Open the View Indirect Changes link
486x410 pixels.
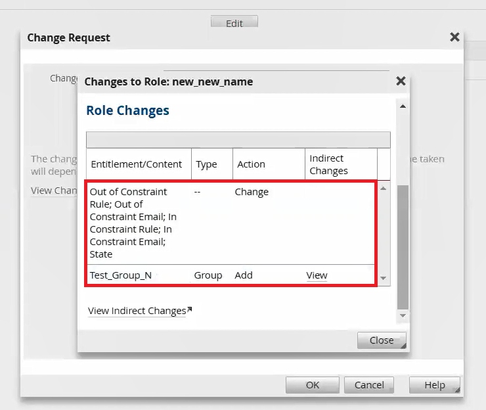pos(137,311)
